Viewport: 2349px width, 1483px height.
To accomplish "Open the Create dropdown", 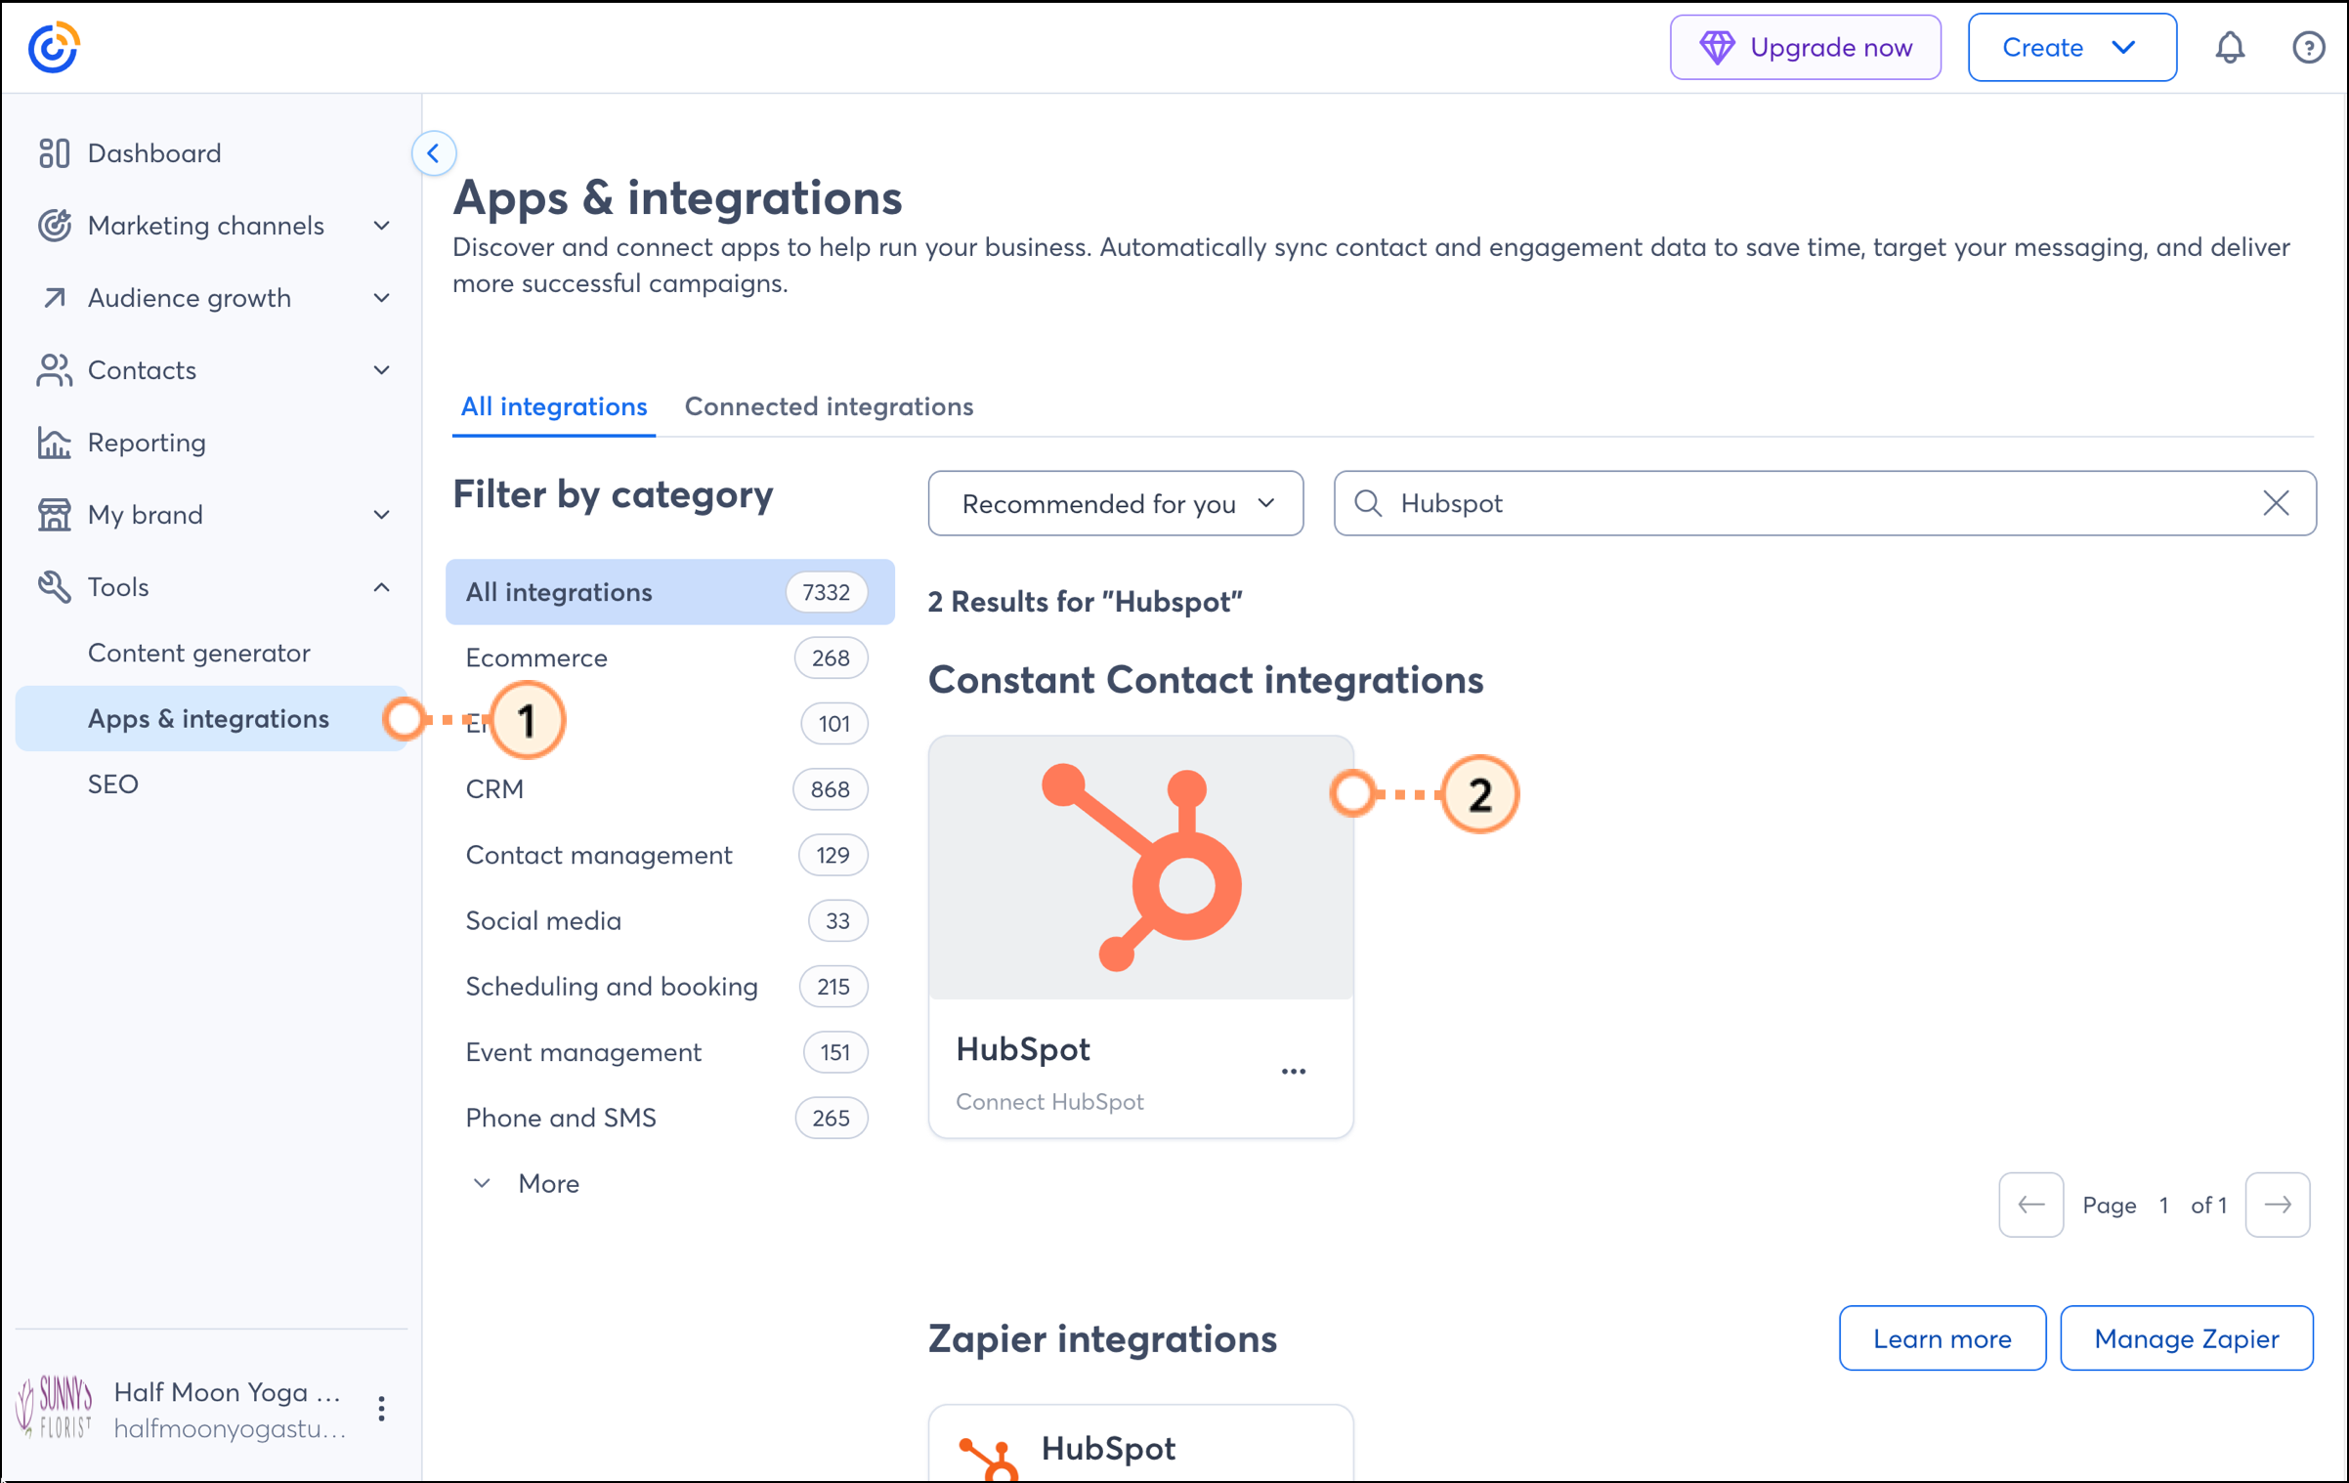I will pos(2071,47).
